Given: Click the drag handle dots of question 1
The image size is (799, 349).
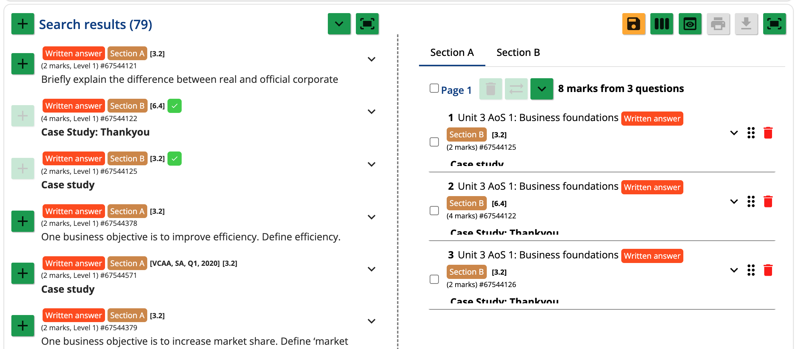Looking at the screenshot, I should [751, 133].
